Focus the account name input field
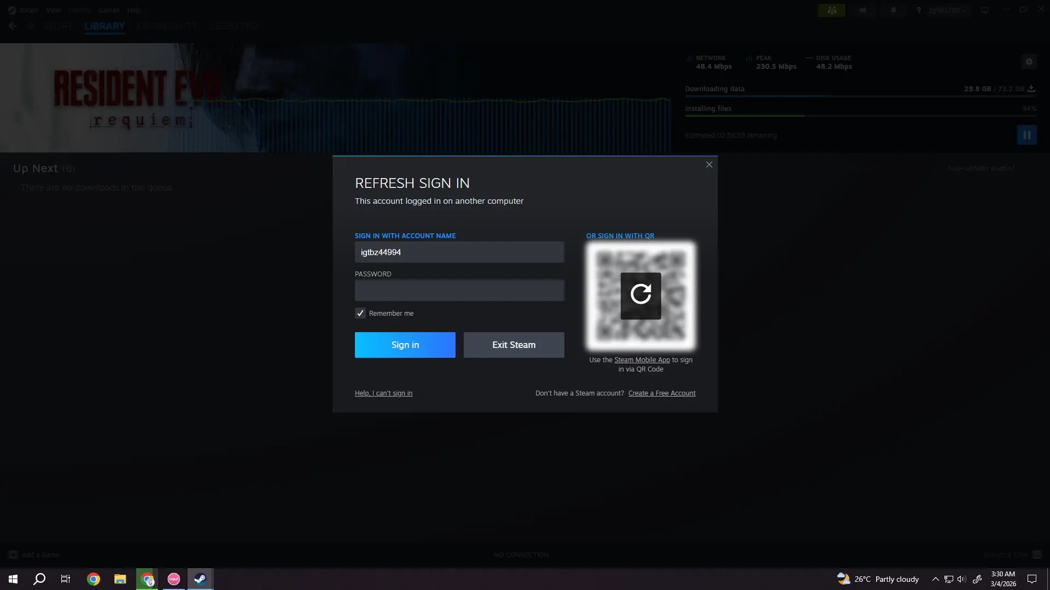Image resolution: width=1050 pixels, height=590 pixels. [x=459, y=252]
